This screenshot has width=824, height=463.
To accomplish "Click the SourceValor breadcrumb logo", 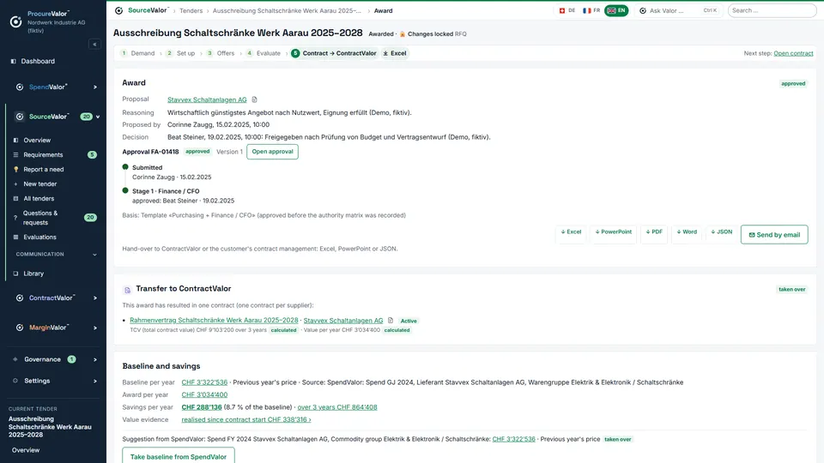I will pos(118,10).
